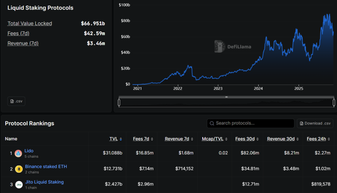The height and width of the screenshot is (193, 337).
Task: Click the Binance staked ETH logo icon
Action: coord(18,169)
